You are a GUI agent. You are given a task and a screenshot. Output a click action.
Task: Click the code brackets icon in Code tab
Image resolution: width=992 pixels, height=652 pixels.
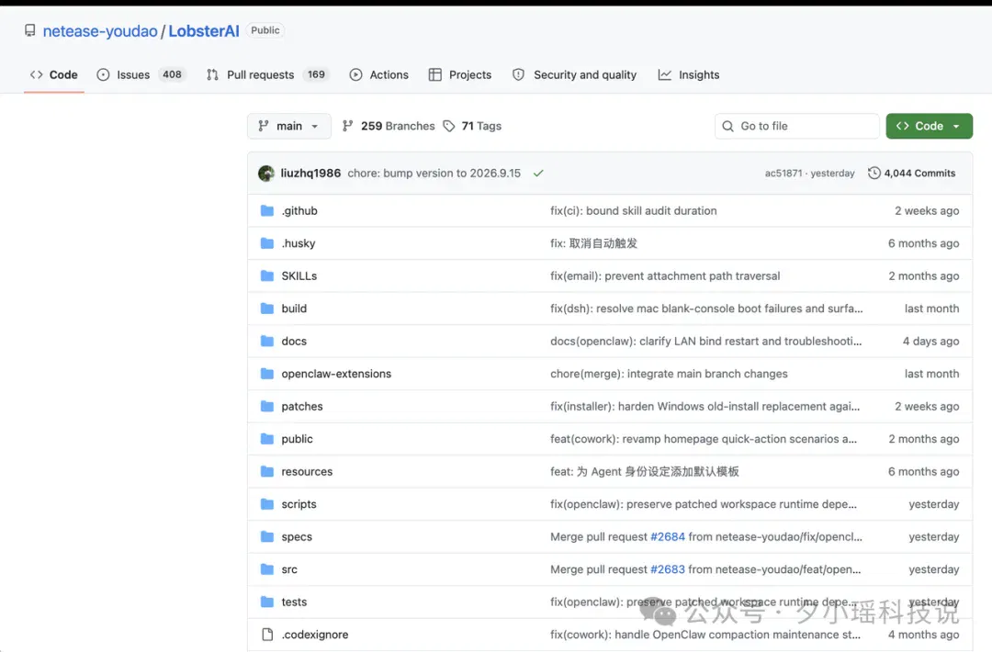(36, 74)
